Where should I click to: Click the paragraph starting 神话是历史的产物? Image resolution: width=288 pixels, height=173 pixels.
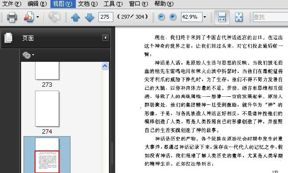tap(213, 151)
